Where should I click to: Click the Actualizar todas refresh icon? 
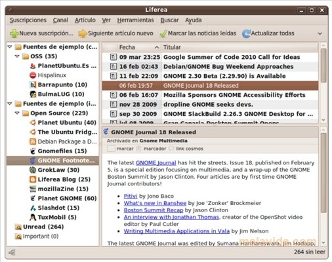pyautogui.click(x=246, y=33)
